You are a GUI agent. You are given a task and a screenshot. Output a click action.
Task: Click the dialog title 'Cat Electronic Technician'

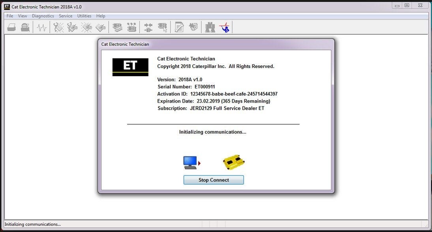click(x=125, y=44)
